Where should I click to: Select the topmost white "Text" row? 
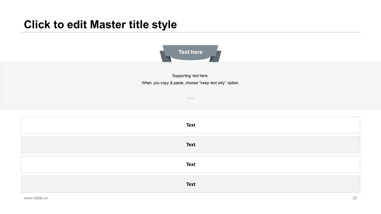coord(190,125)
